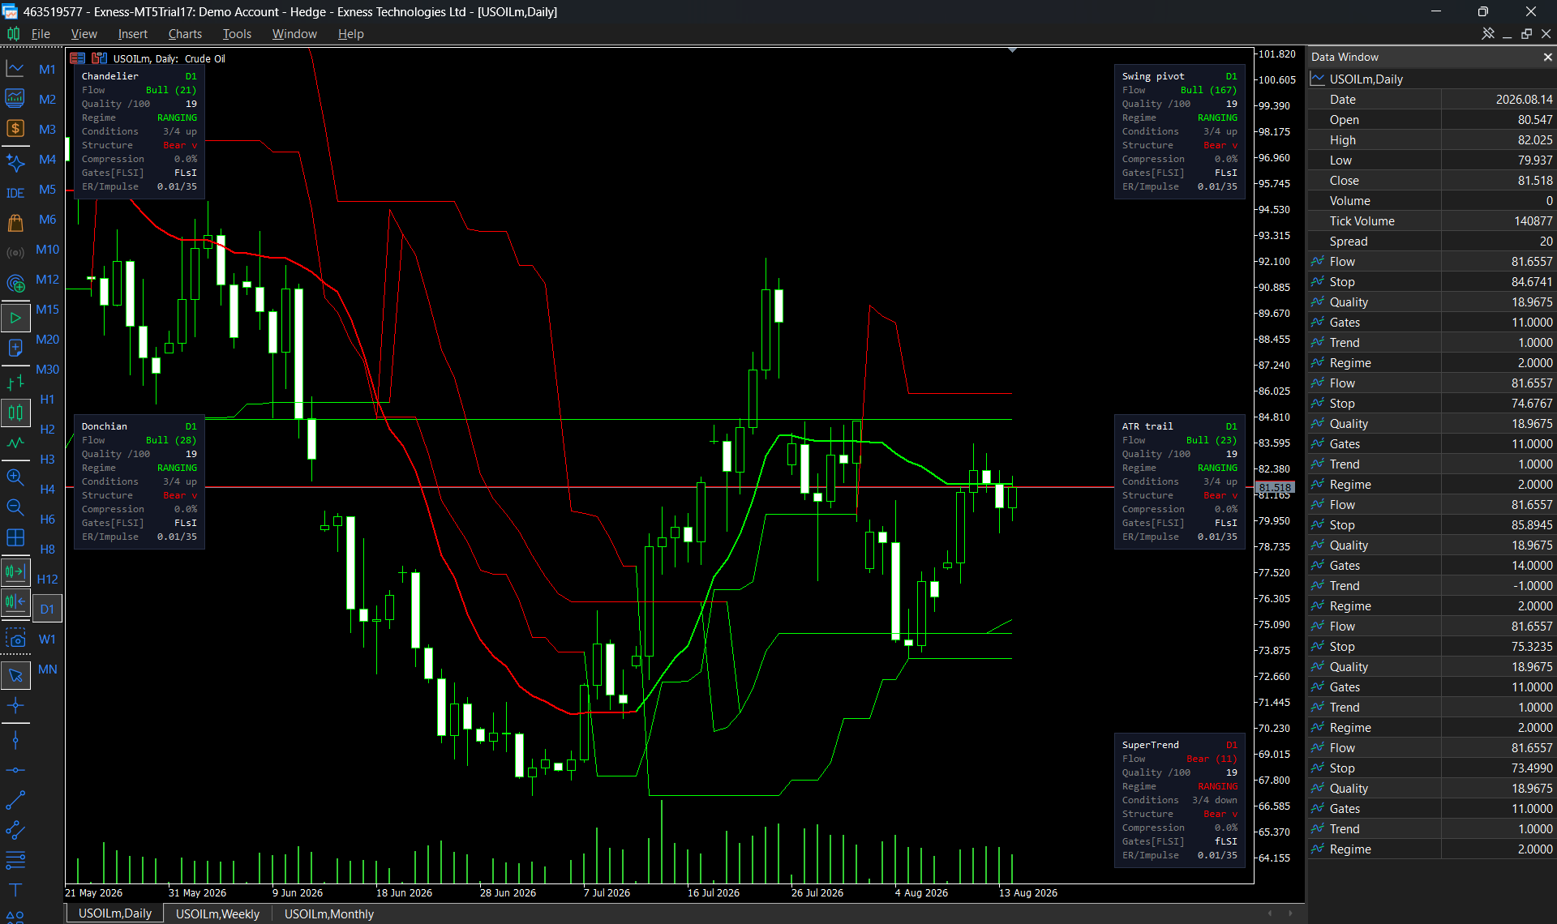This screenshot has width=1557, height=924.
Task: Add Fibonacci retracement lines tool
Action: [x=15, y=860]
